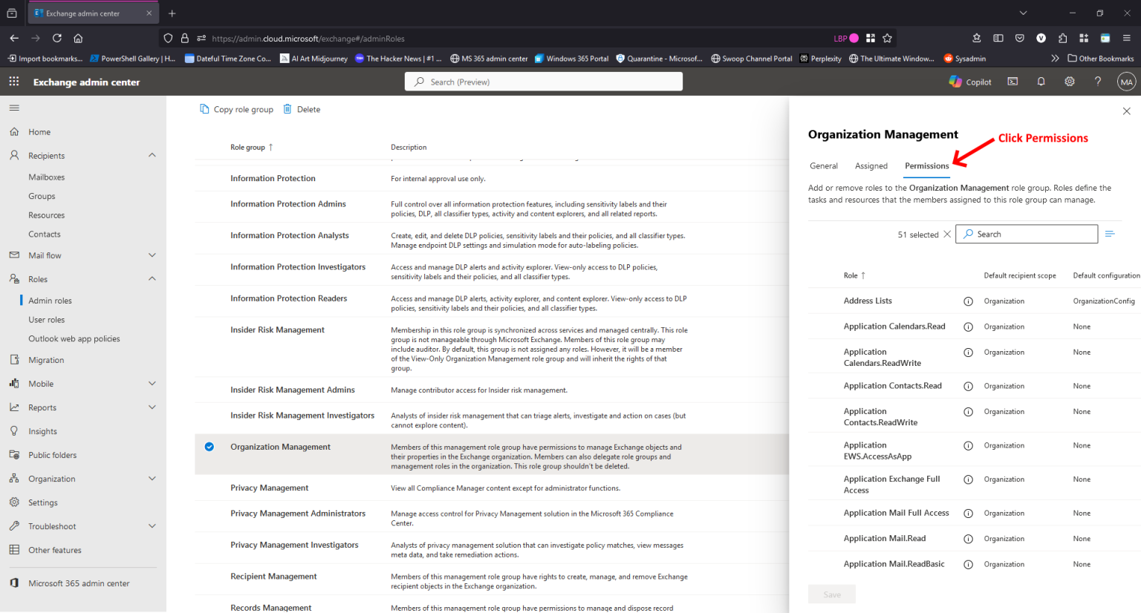Select the Recipient Management role group

click(x=273, y=577)
